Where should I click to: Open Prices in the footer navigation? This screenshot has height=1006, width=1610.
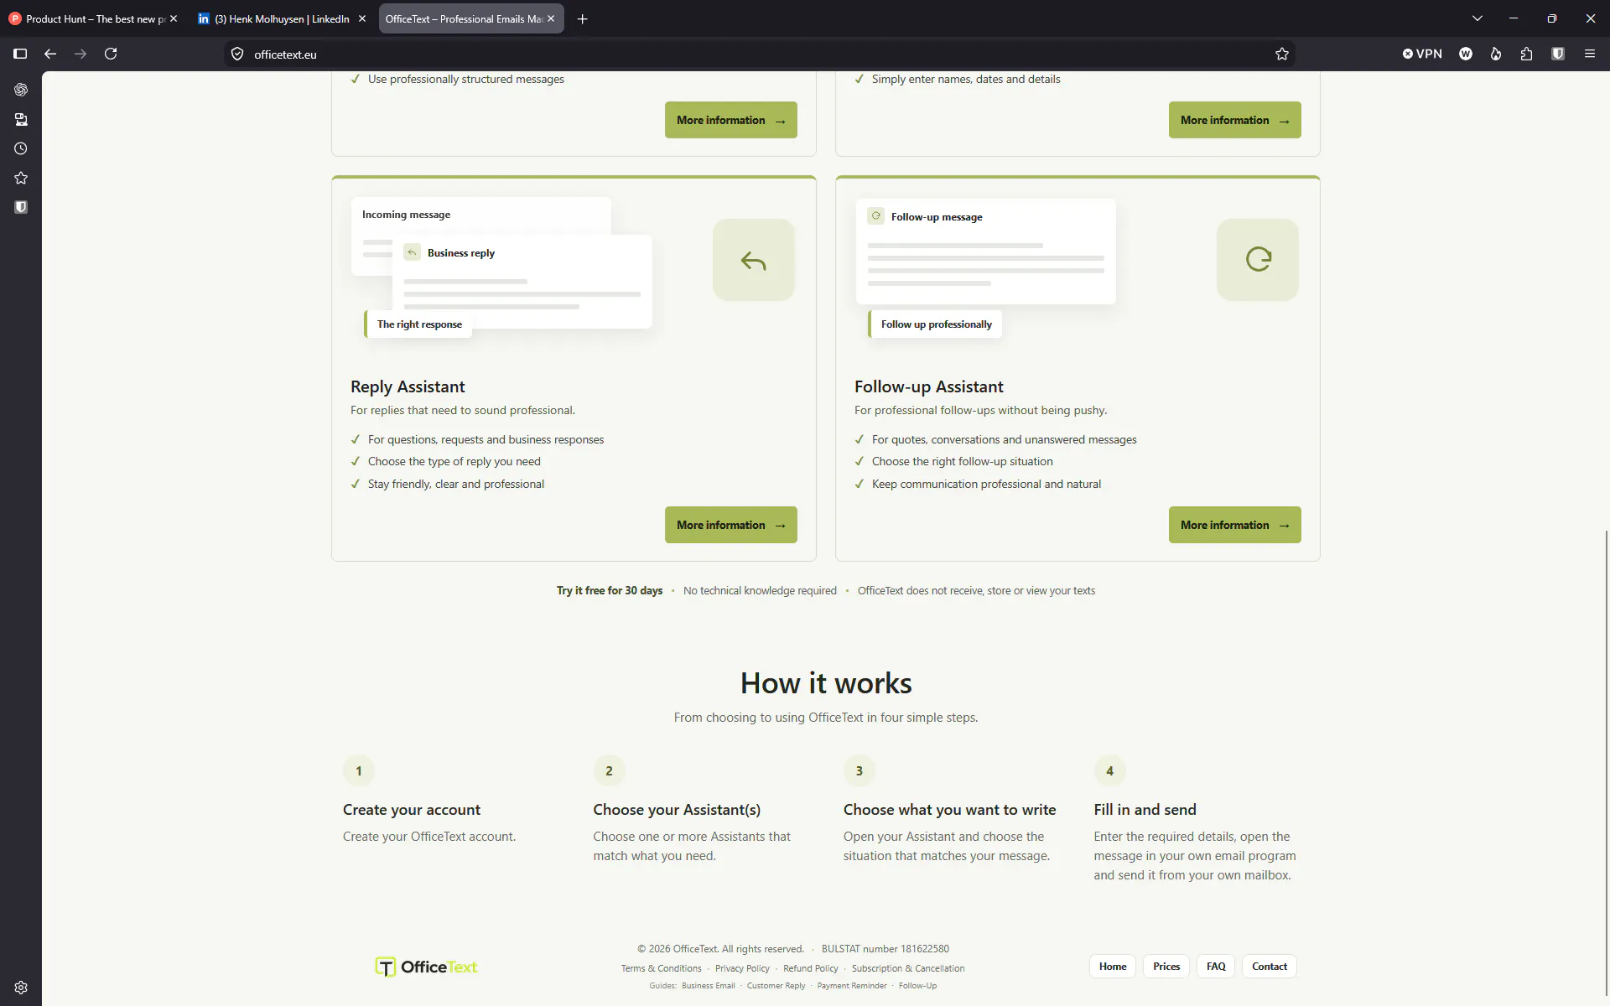(1166, 967)
